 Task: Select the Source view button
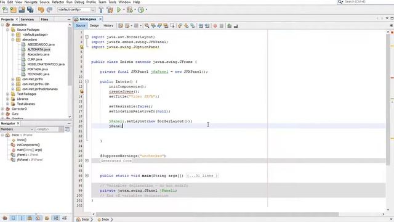(81, 25)
